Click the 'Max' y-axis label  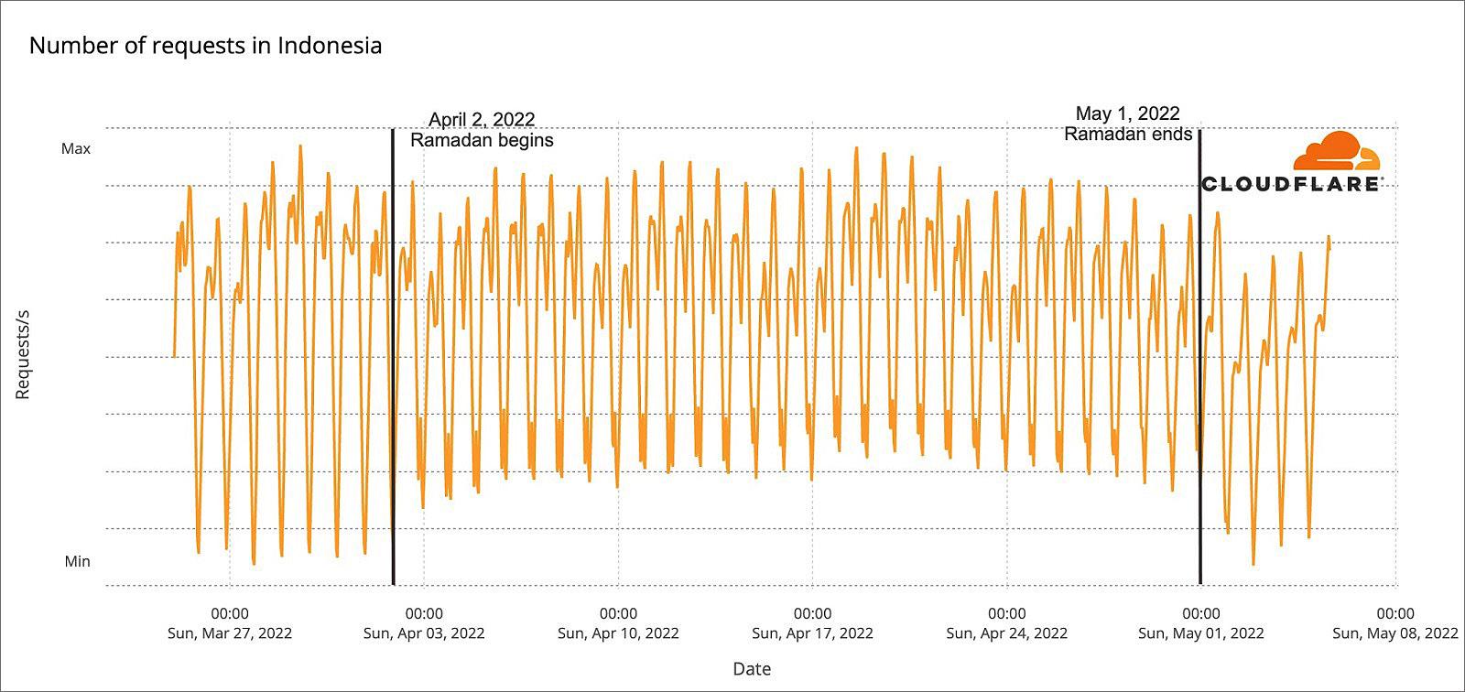76,148
